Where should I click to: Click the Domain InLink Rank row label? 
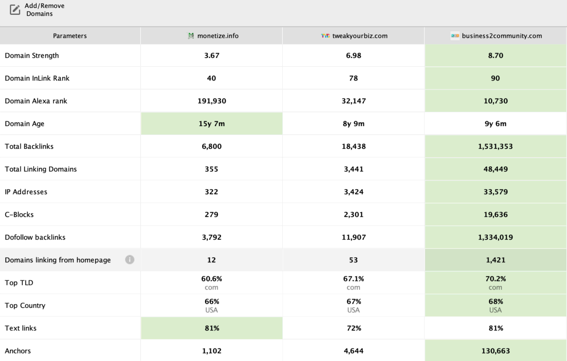(37, 79)
